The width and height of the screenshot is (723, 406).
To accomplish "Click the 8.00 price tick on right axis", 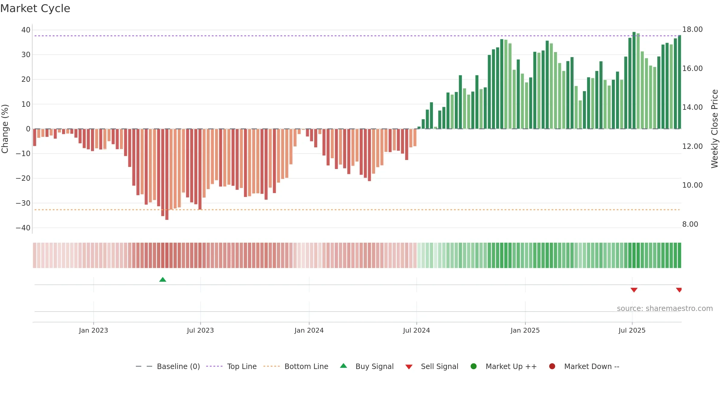I will [690, 224].
